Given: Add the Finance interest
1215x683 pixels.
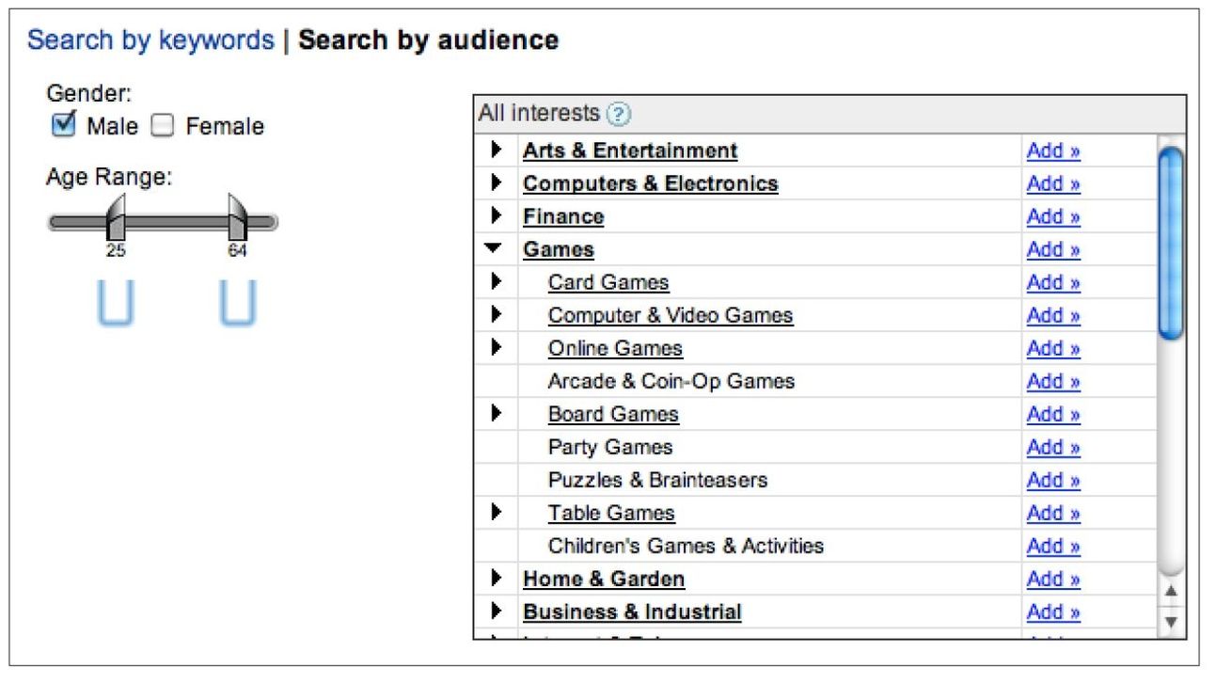Looking at the screenshot, I should pos(1052,216).
